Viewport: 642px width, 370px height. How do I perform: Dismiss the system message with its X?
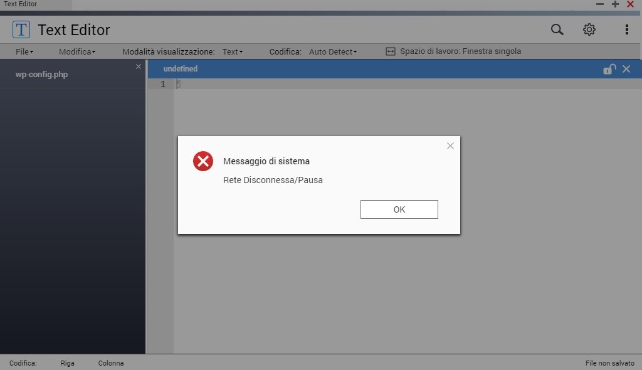pyautogui.click(x=450, y=145)
